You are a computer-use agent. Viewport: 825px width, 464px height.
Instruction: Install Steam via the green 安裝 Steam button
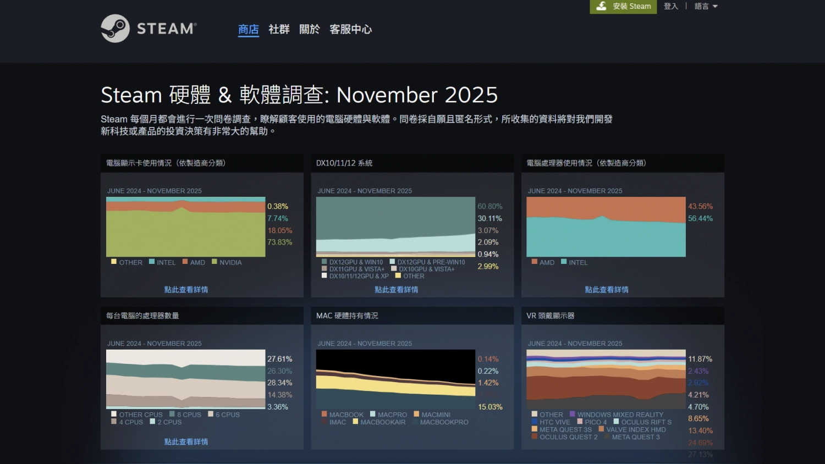pyautogui.click(x=623, y=6)
